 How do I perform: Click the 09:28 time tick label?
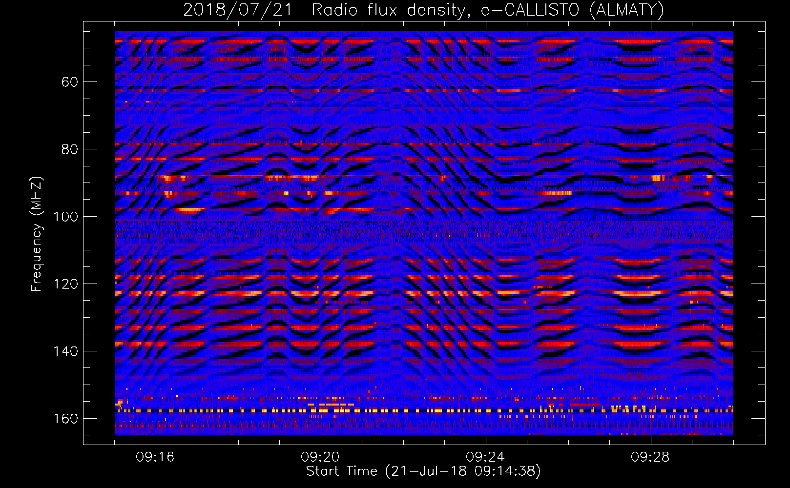(650, 457)
